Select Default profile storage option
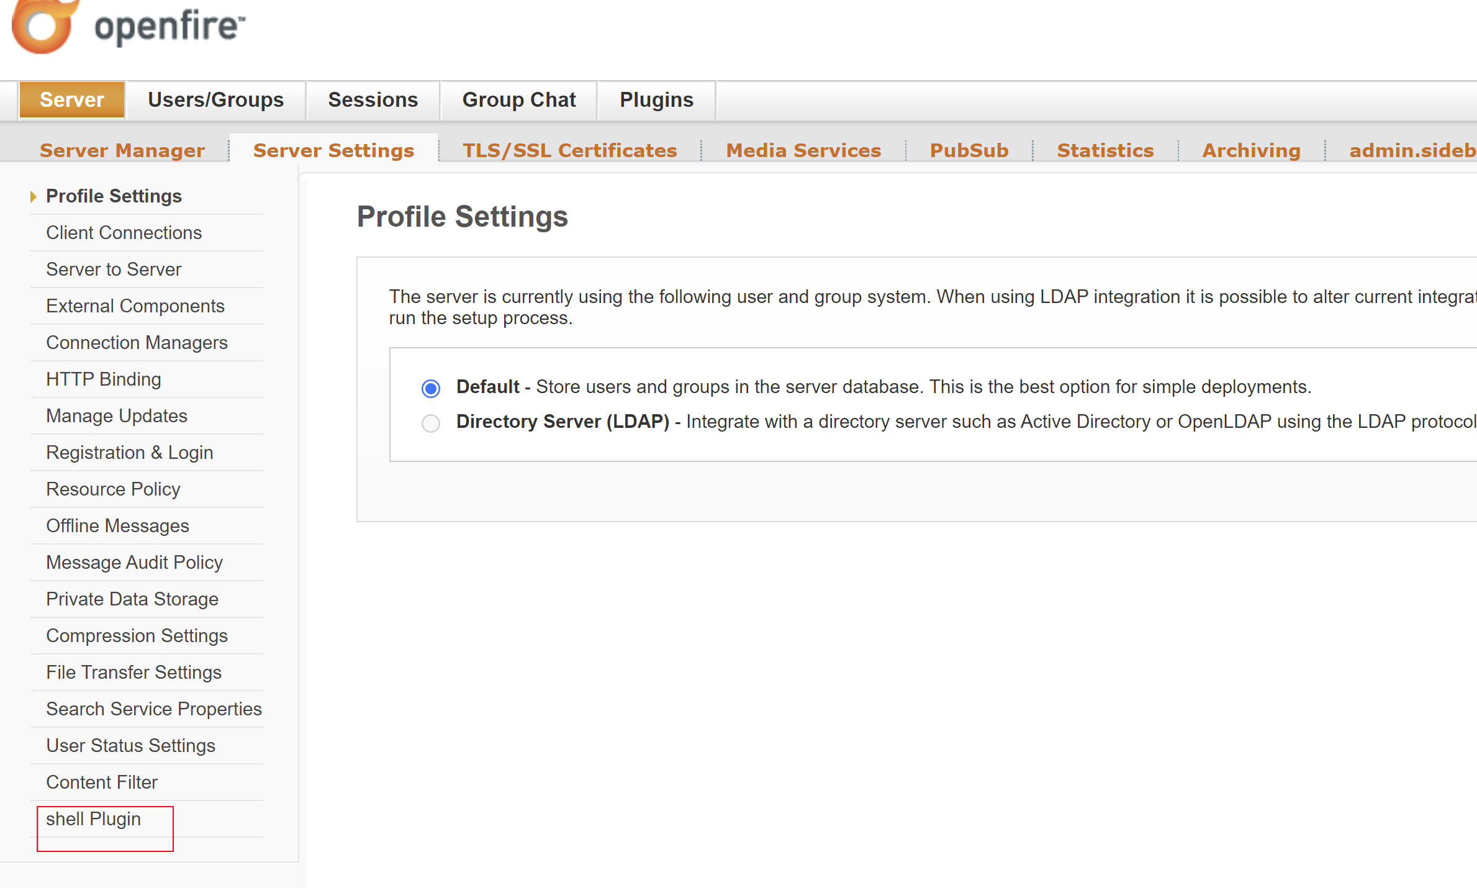This screenshot has height=888, width=1477. pos(430,388)
